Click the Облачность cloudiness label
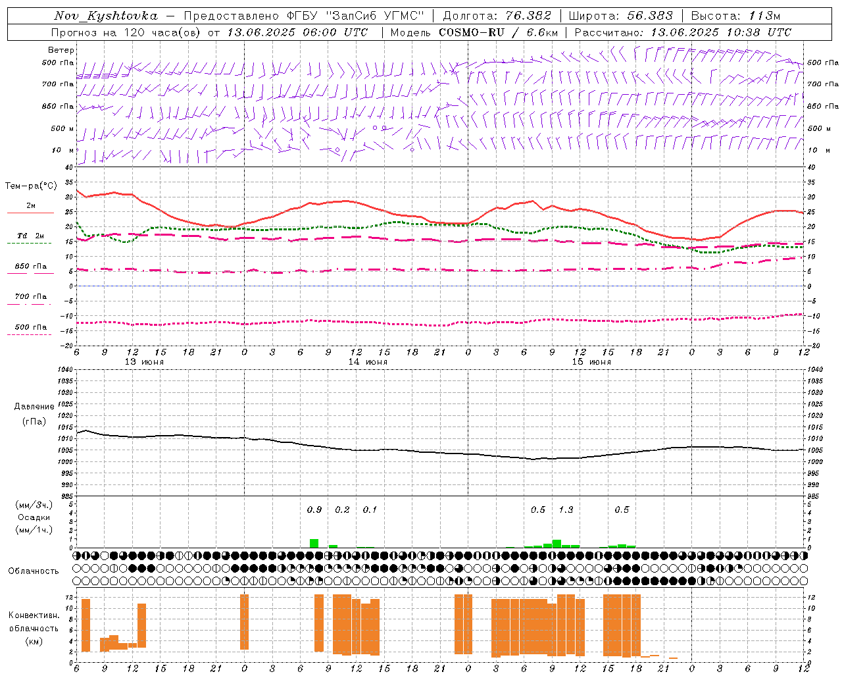Viewport: 842px width, 674px height. [x=34, y=571]
